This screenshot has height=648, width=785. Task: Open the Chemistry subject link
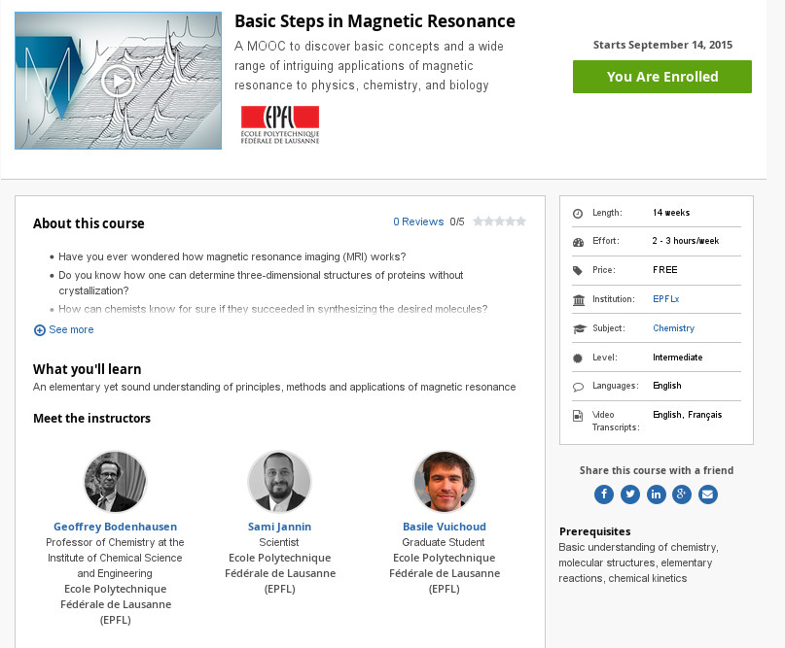tap(673, 328)
